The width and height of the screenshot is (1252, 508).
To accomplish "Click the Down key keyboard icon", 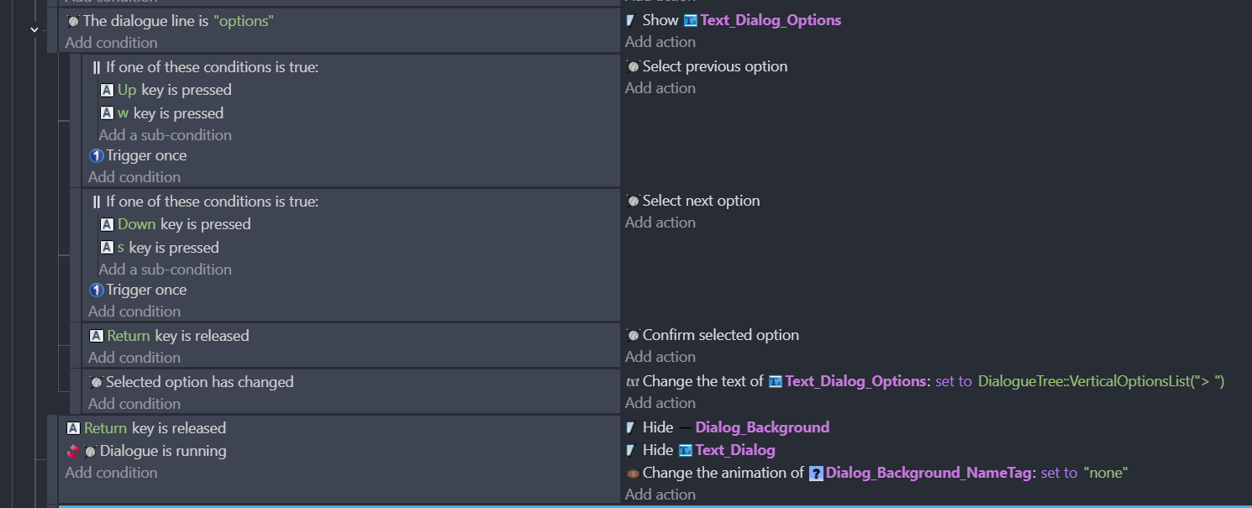I will (107, 224).
